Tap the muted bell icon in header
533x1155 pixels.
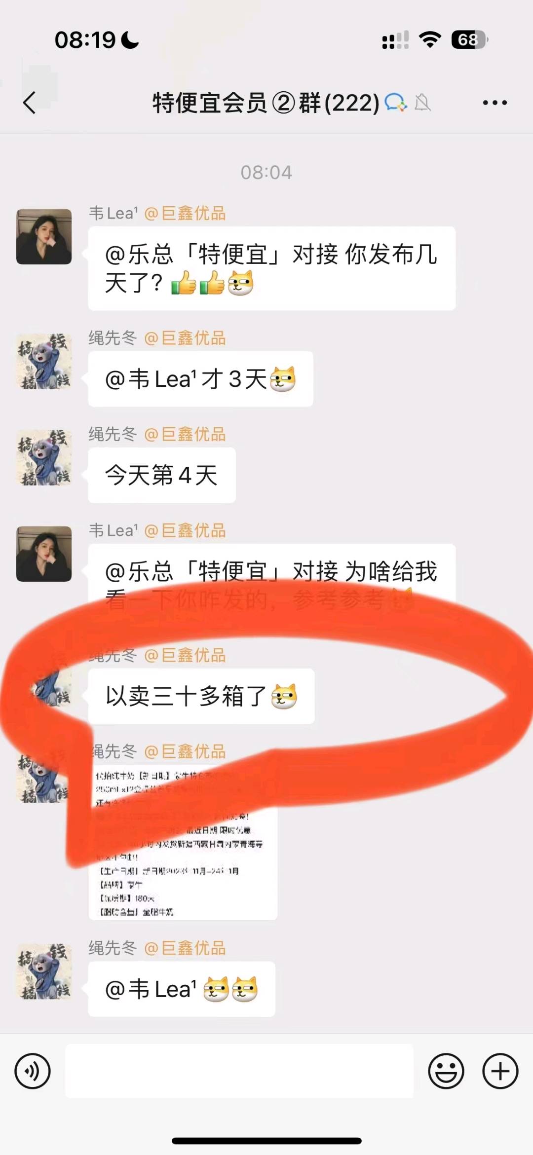(422, 103)
